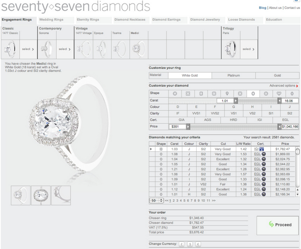Click the minimum price field showing $351
Screen dimensions: 301x249
(x=178, y=127)
